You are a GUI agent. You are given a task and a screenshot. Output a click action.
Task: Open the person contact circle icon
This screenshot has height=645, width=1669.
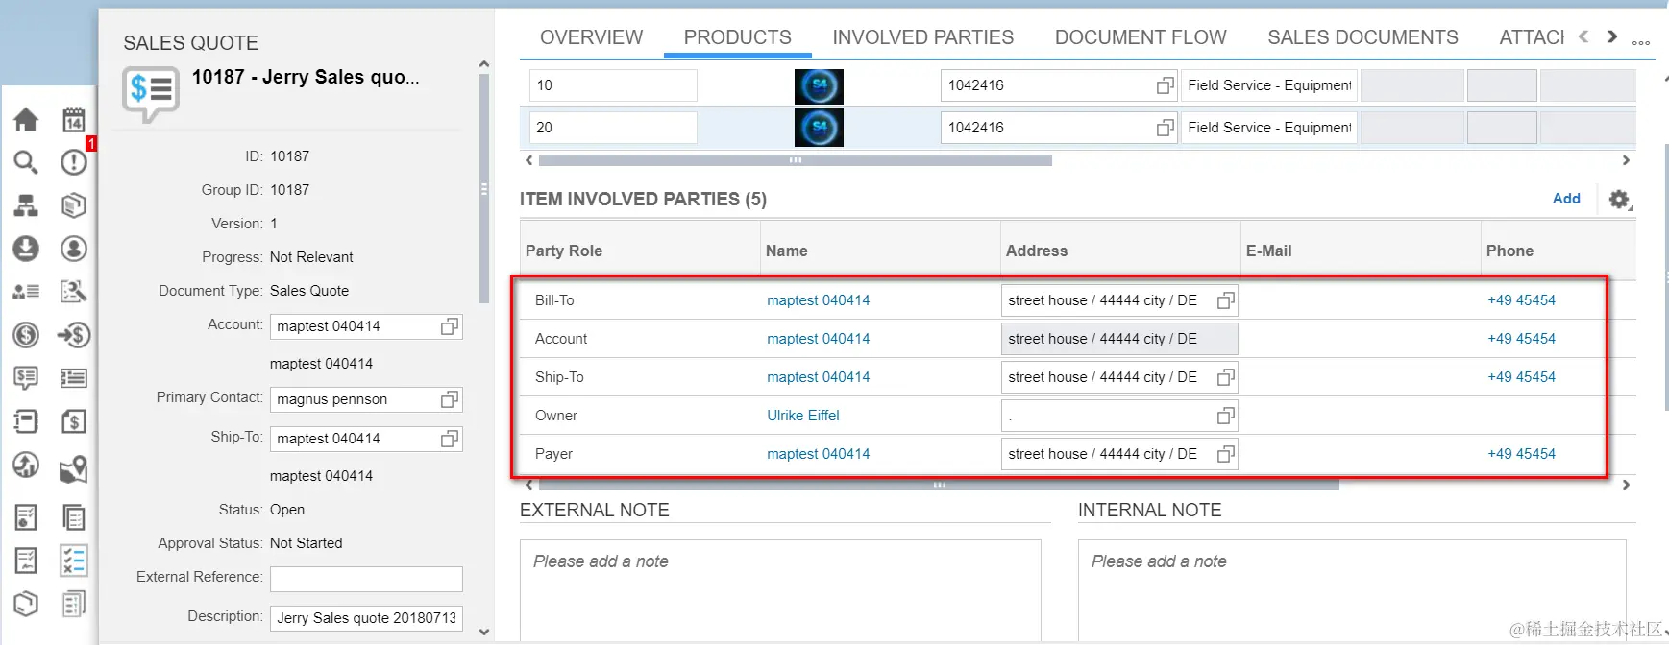click(x=74, y=249)
